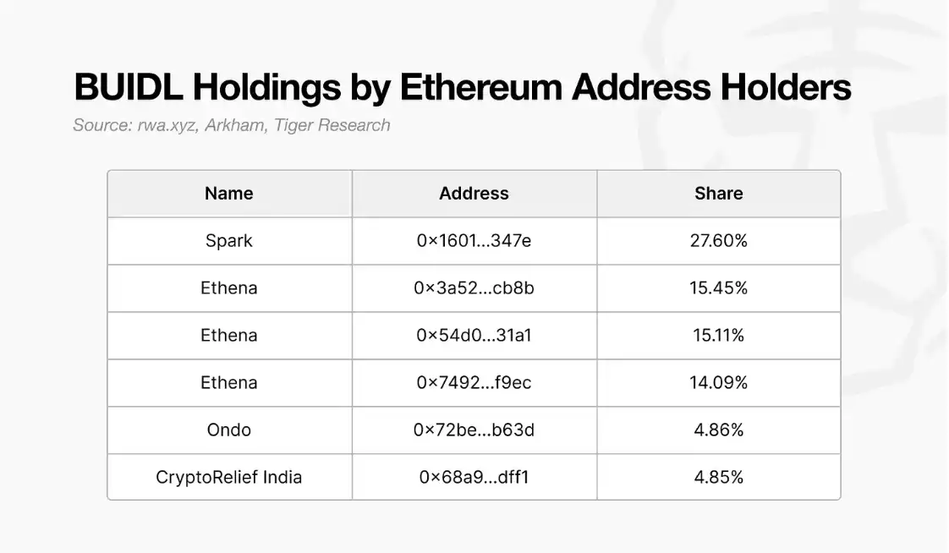Select the CryptoRelief India name cell
The width and height of the screenshot is (949, 553).
[229, 477]
